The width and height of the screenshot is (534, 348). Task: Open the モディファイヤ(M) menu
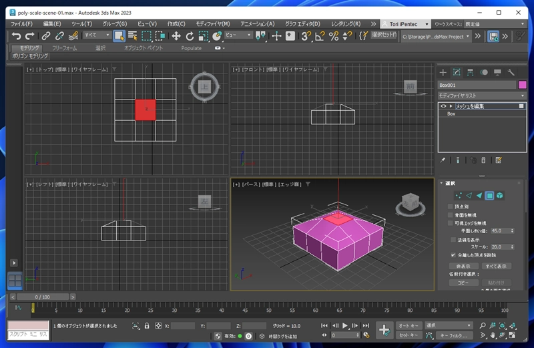[213, 24]
